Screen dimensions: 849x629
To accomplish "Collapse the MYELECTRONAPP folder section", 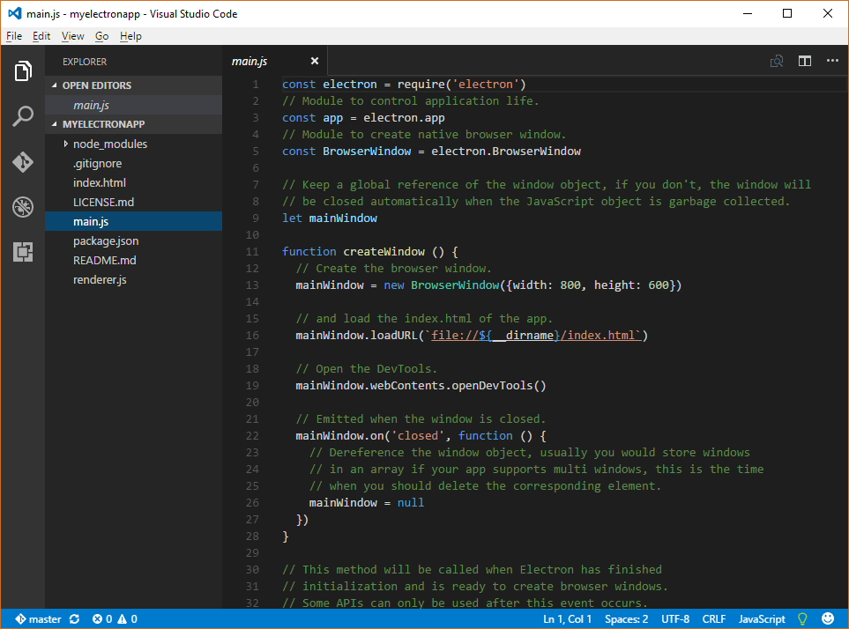I will pyautogui.click(x=54, y=124).
